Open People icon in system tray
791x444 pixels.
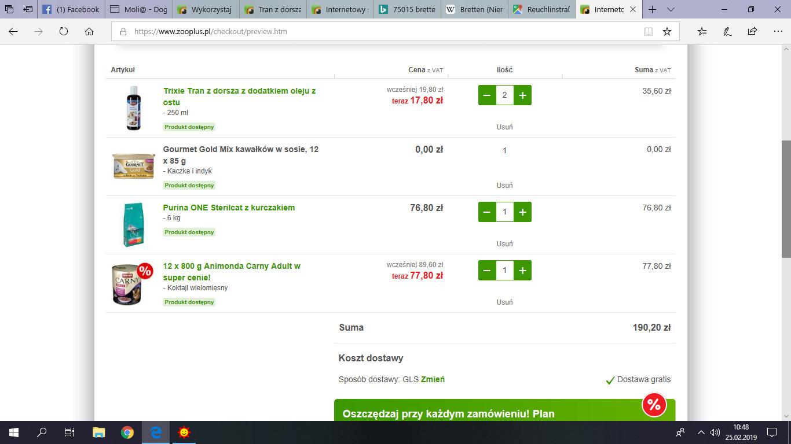680,432
